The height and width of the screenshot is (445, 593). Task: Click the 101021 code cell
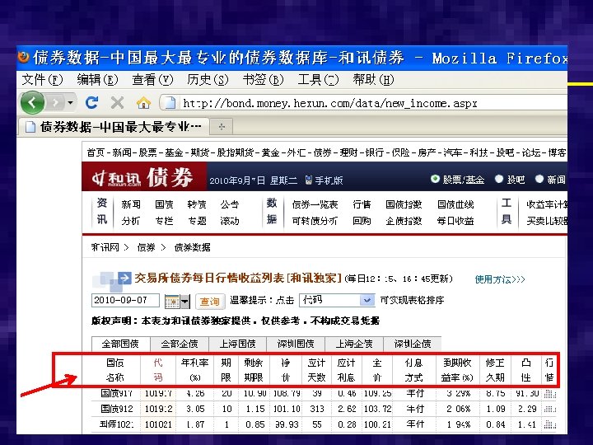[x=158, y=425]
